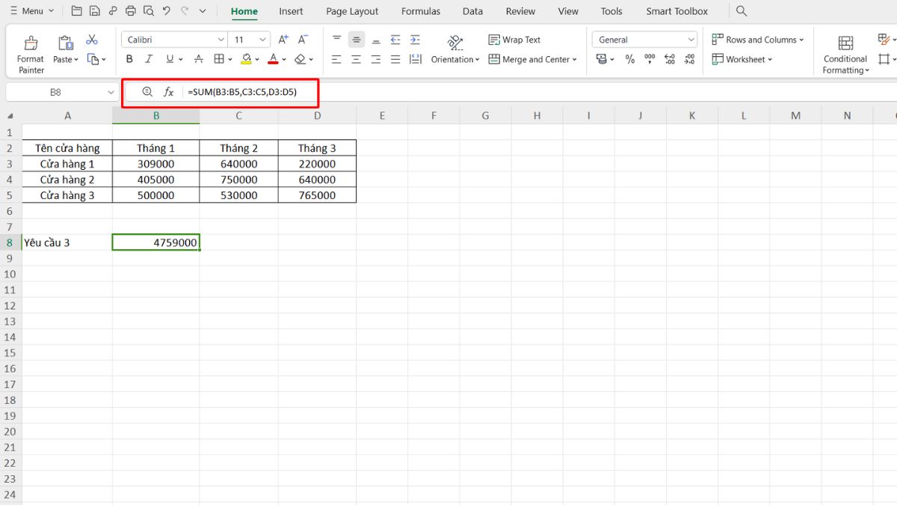Select the Format Painter tool
Image resolution: width=897 pixels, height=505 pixels.
click(x=30, y=51)
